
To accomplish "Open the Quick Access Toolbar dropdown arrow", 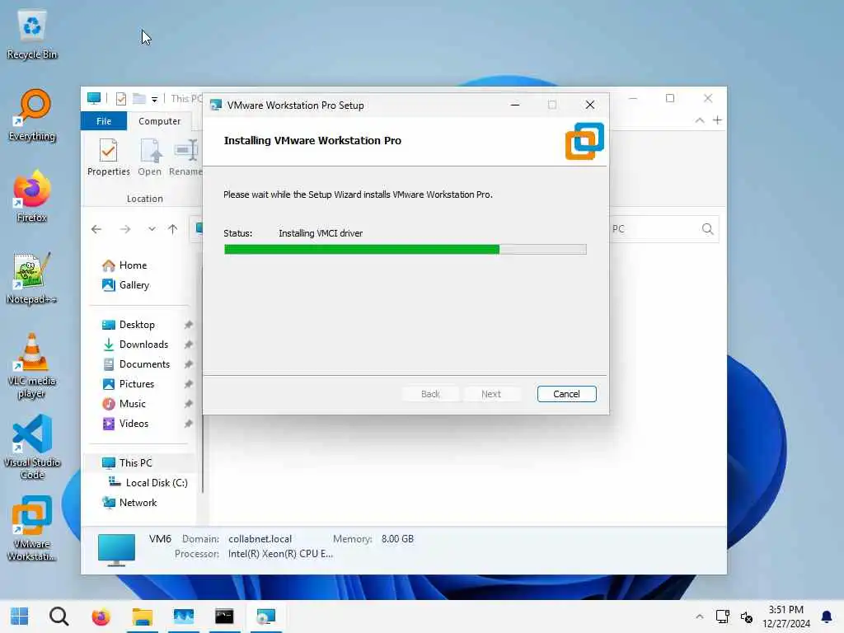I will tap(154, 99).
